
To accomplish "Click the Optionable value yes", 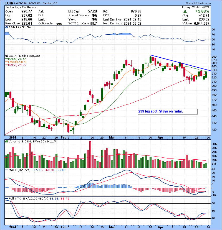I will [x=59, y=24].
